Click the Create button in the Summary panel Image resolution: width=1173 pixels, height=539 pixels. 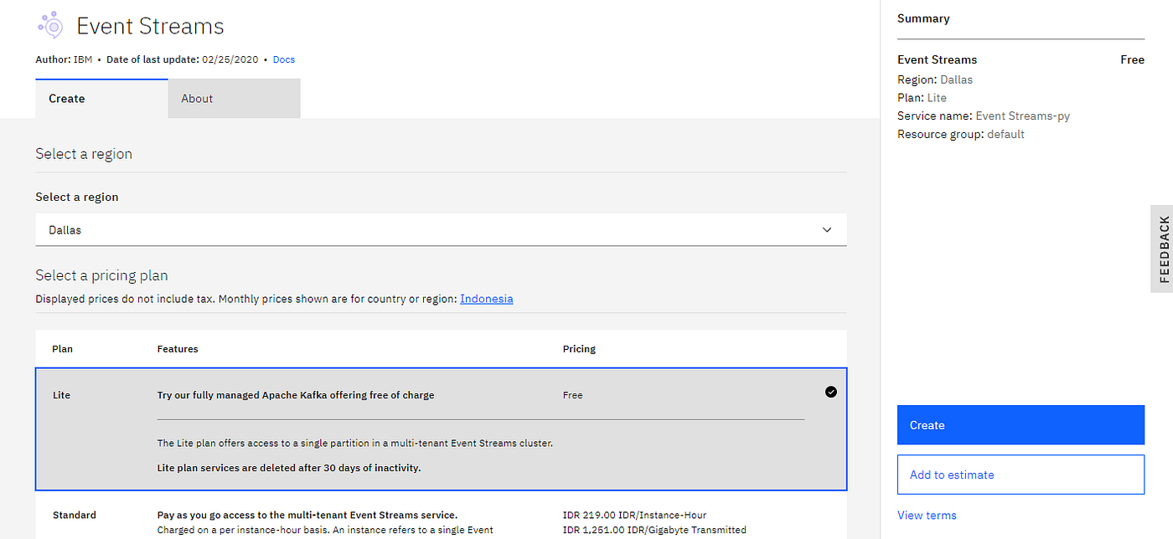pyautogui.click(x=1021, y=424)
